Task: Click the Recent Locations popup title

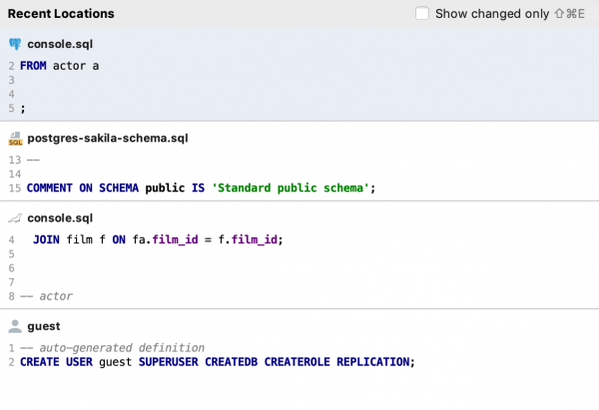Action: 62,14
